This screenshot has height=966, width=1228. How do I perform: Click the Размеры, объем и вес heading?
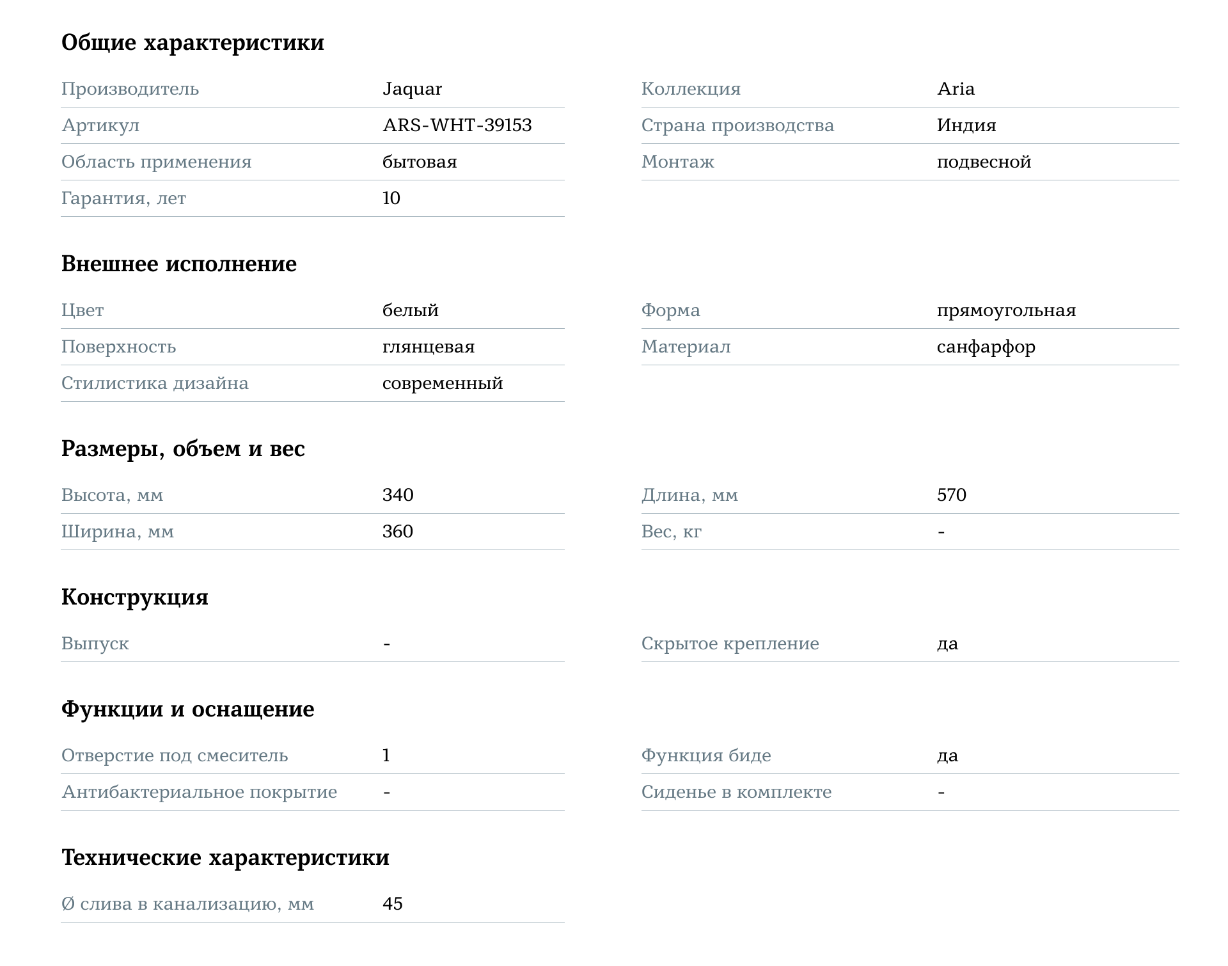pos(183,449)
